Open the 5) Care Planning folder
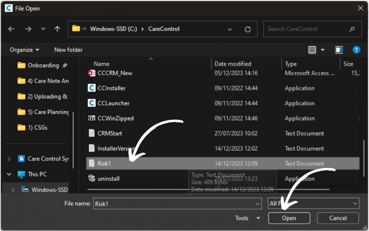This screenshot has width=369, height=231. click(43, 112)
